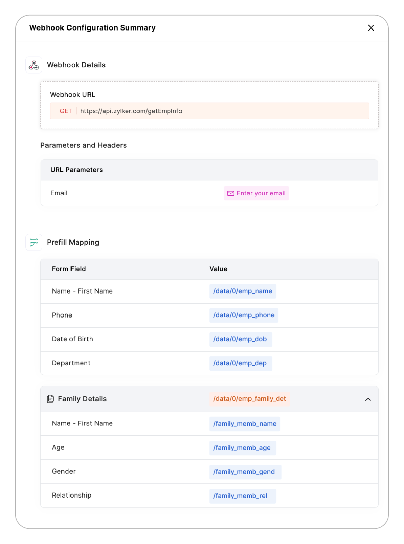The image size is (404, 544).
Task: Select the /family_memb_rel mapping chip
Action: 243,496
